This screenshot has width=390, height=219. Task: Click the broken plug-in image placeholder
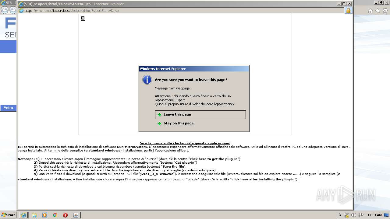pyautogui.click(x=83, y=18)
